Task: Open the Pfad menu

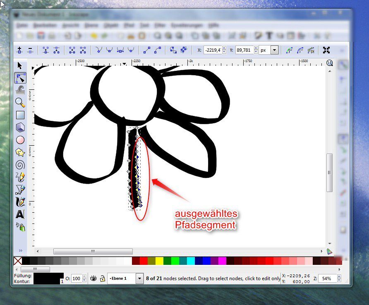Action: point(129,25)
